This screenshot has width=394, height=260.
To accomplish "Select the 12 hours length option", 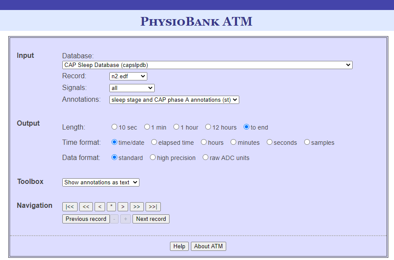I will 208,127.
